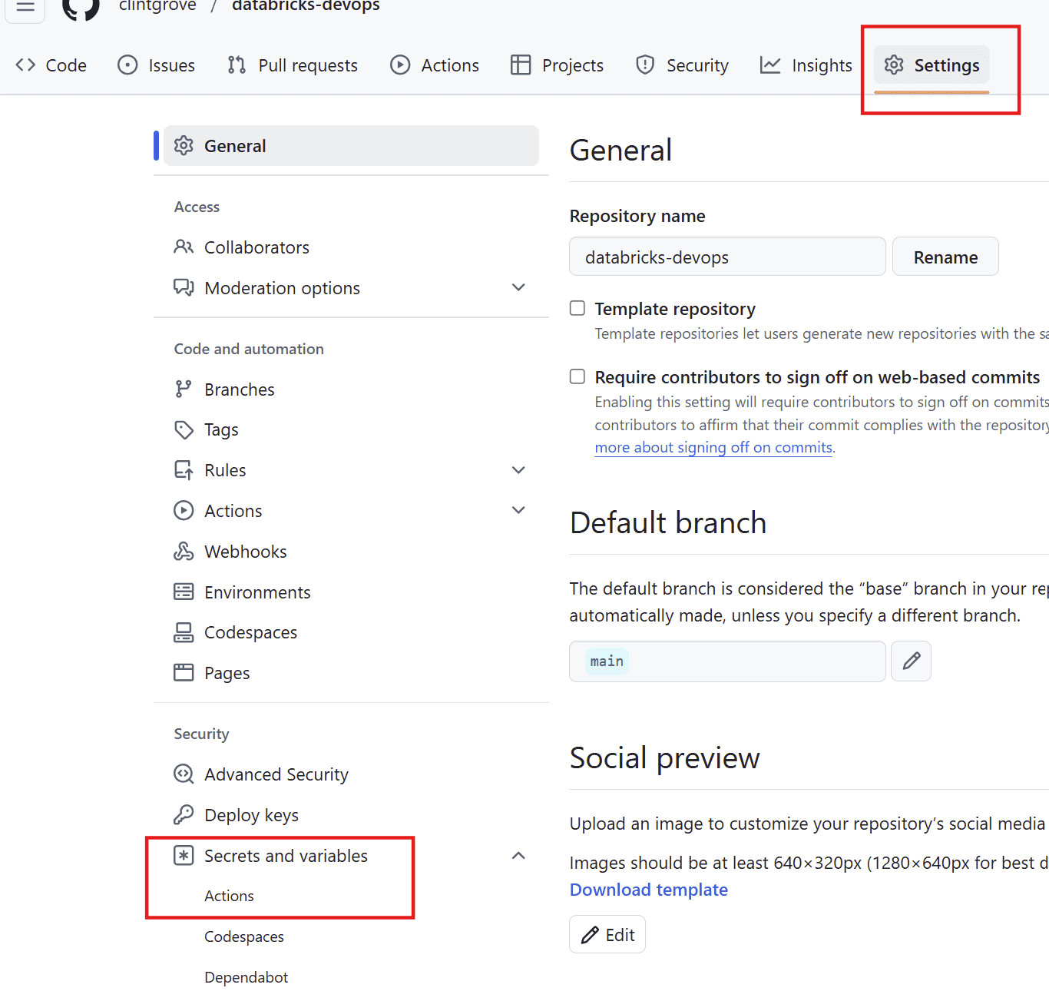
Task: Enable the Template repository checkbox
Action: point(577,308)
